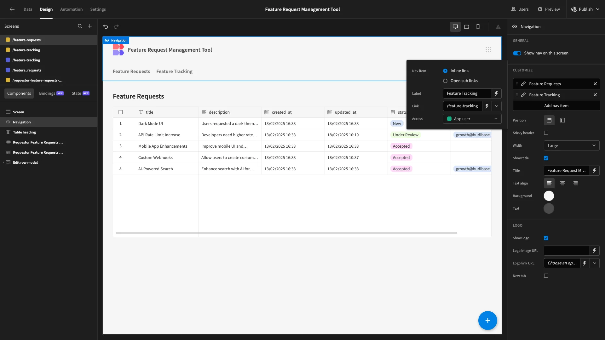Select Inline link radio option

445,71
